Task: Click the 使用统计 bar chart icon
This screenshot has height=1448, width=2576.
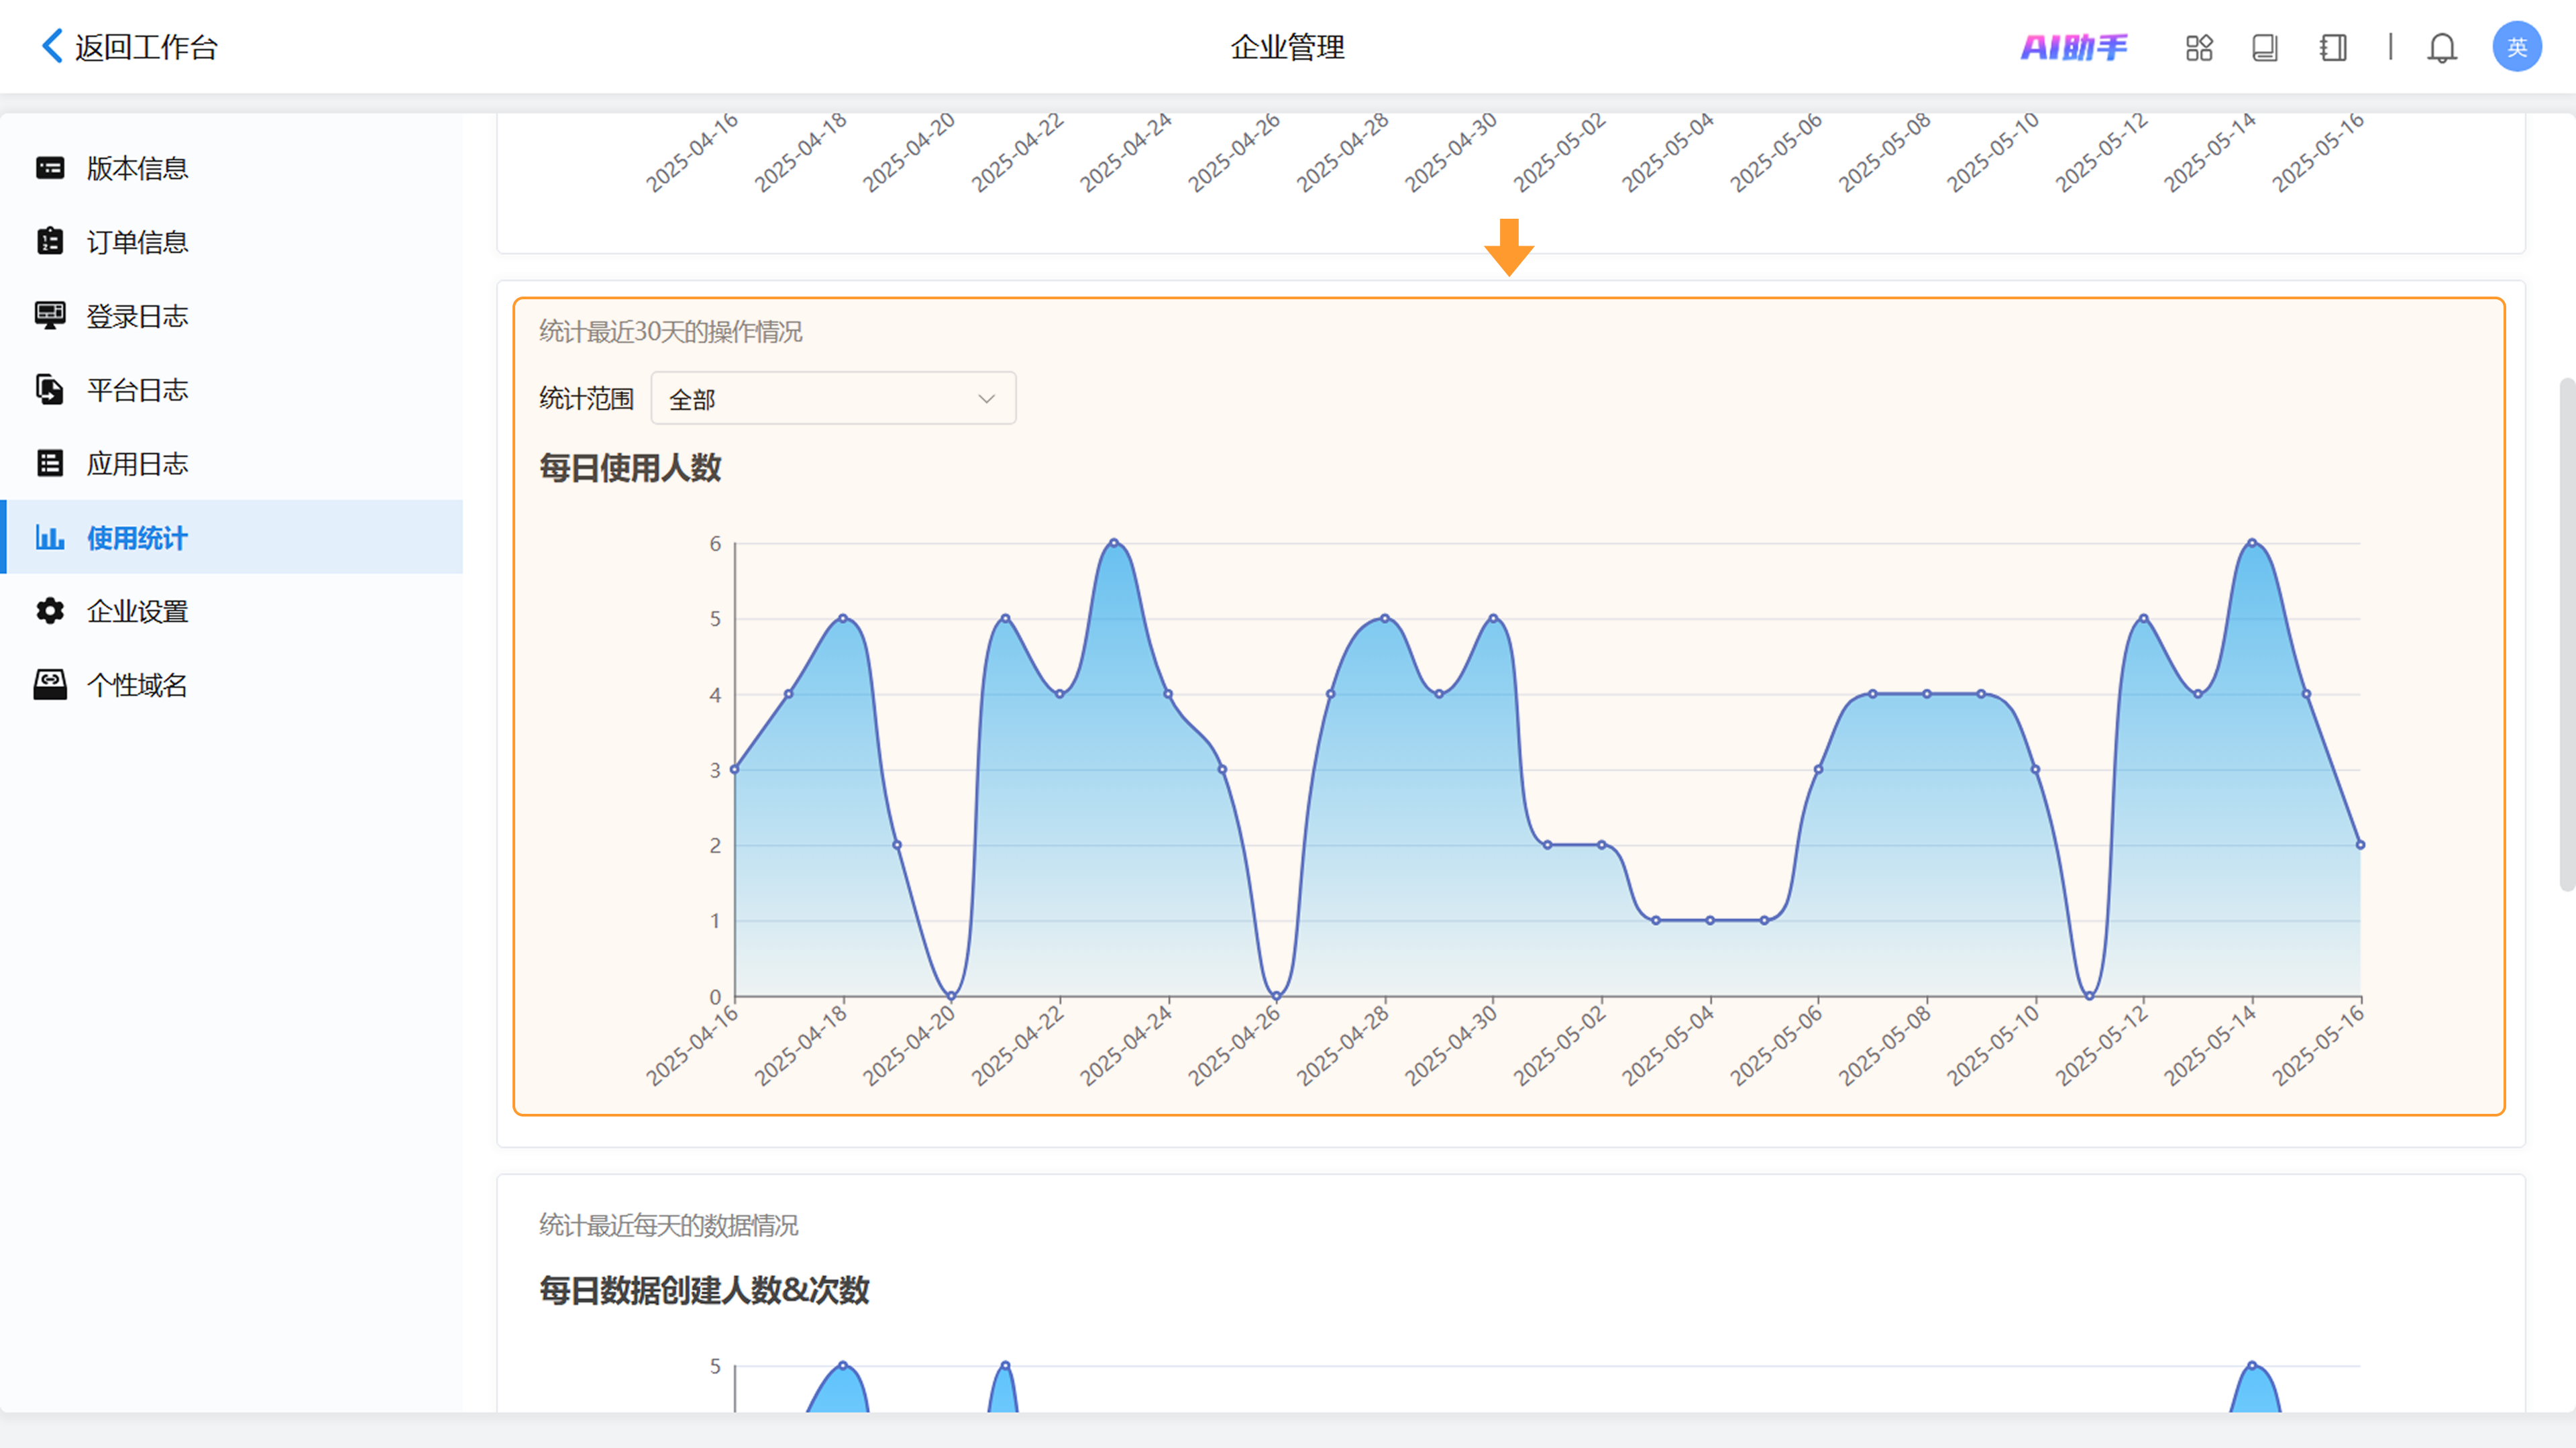Action: coord(50,538)
